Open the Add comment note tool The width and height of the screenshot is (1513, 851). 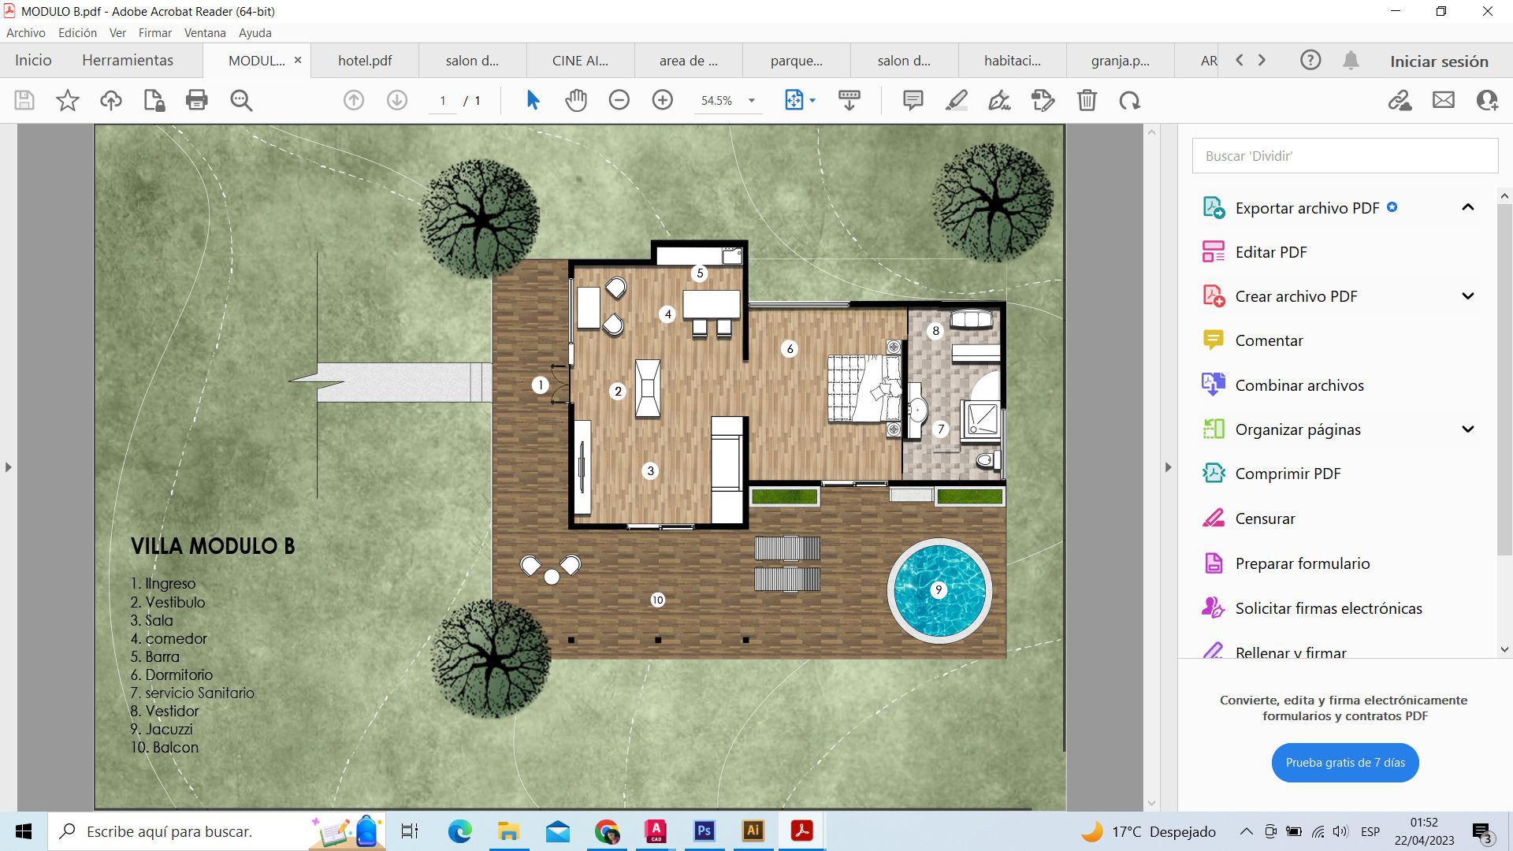pyautogui.click(x=913, y=100)
